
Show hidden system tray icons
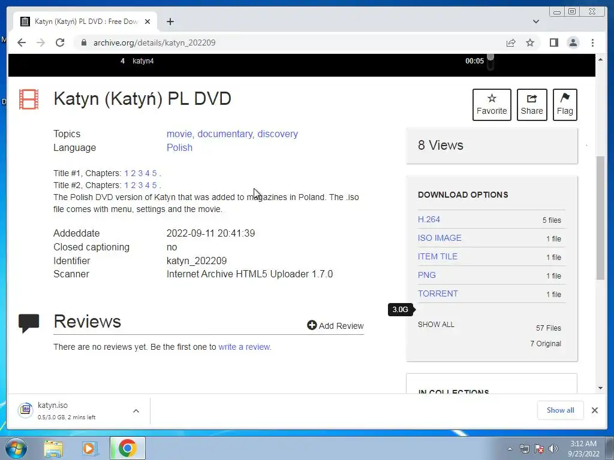(x=510, y=449)
